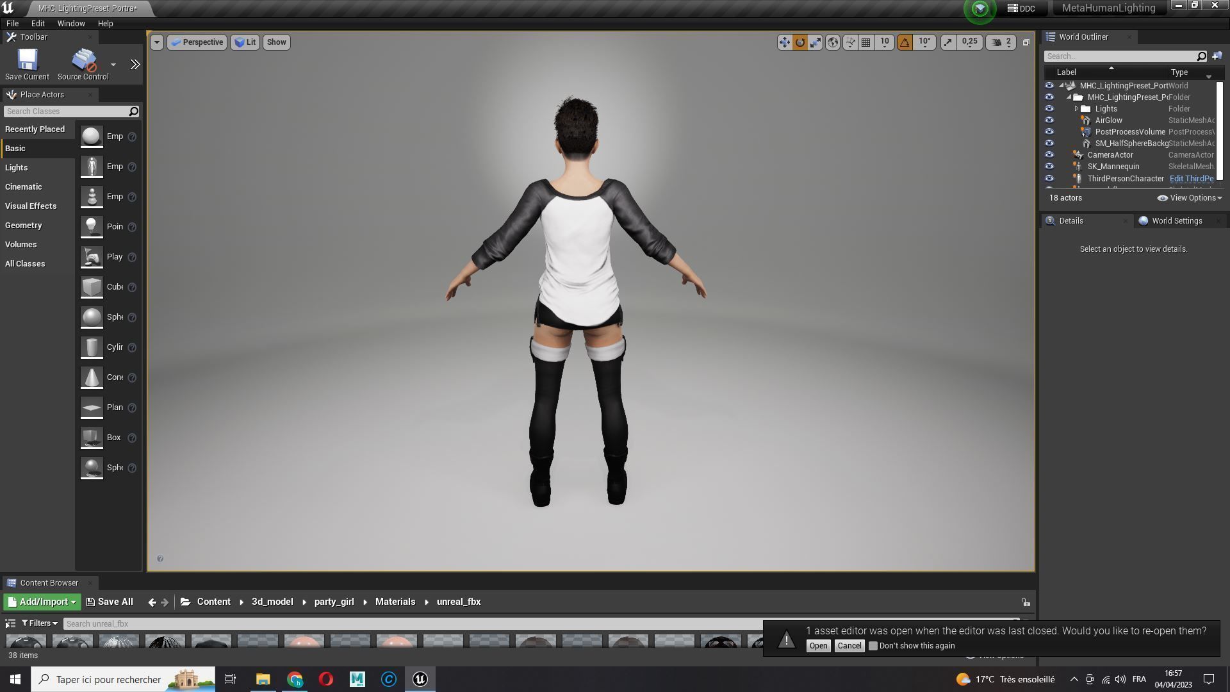
Task: Toggle visibility eye for AirGlow
Action: point(1049,120)
